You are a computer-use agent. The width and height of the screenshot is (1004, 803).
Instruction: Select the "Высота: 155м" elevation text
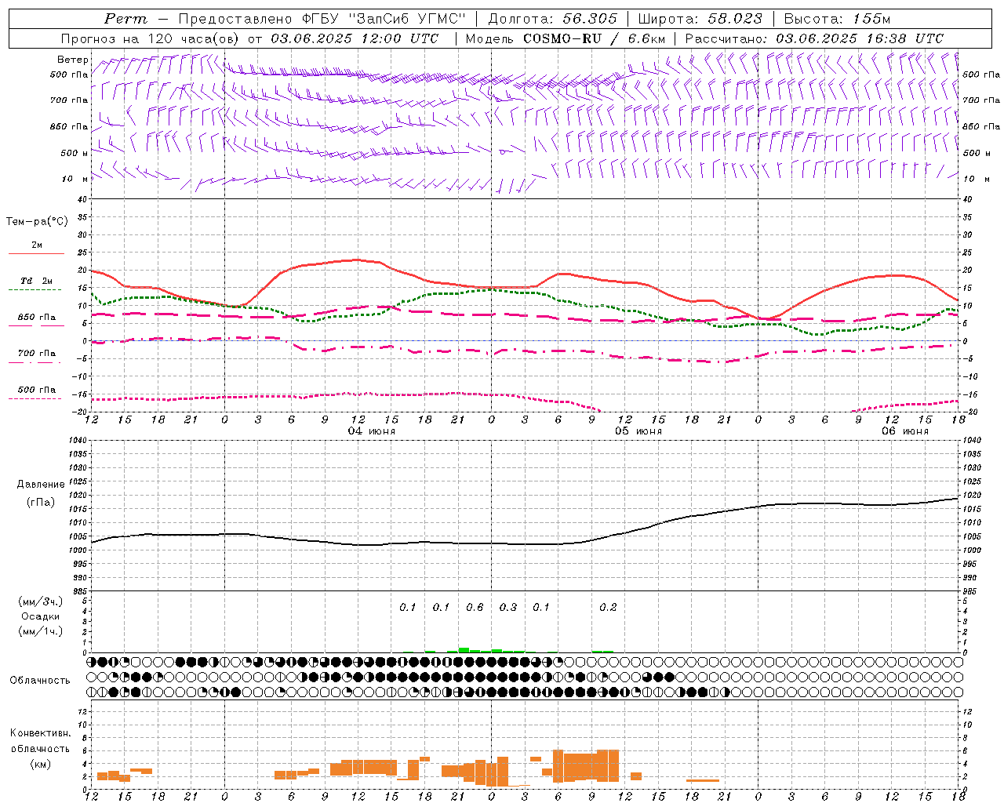[838, 19]
